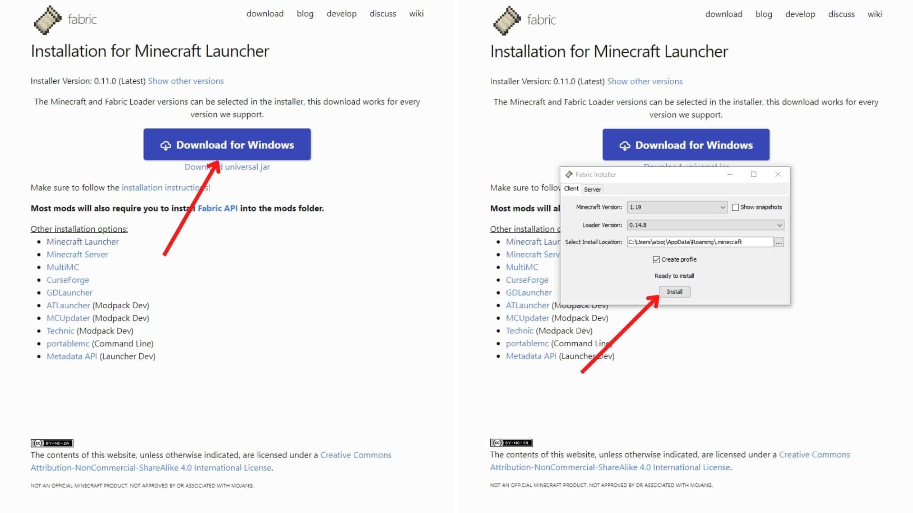The image size is (913, 513).
Task: Open Metadata API link on left page
Action: (x=72, y=356)
